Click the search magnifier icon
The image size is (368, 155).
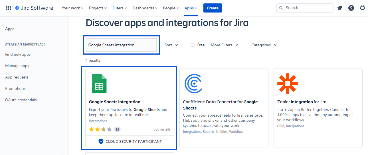(x=281, y=8)
